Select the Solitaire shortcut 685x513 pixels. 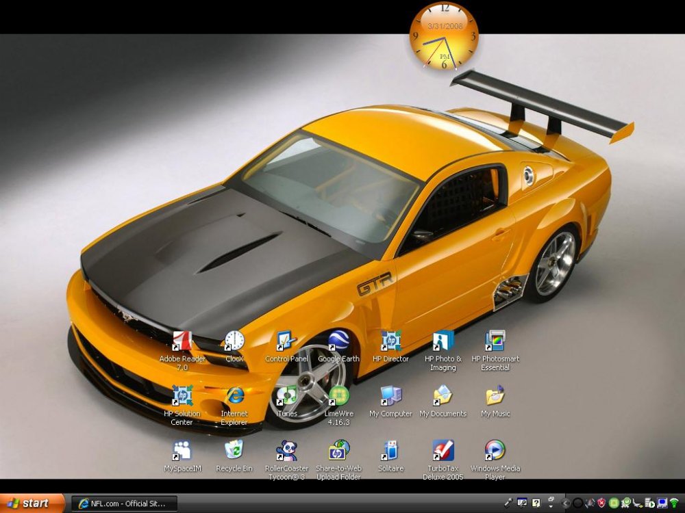(x=390, y=451)
